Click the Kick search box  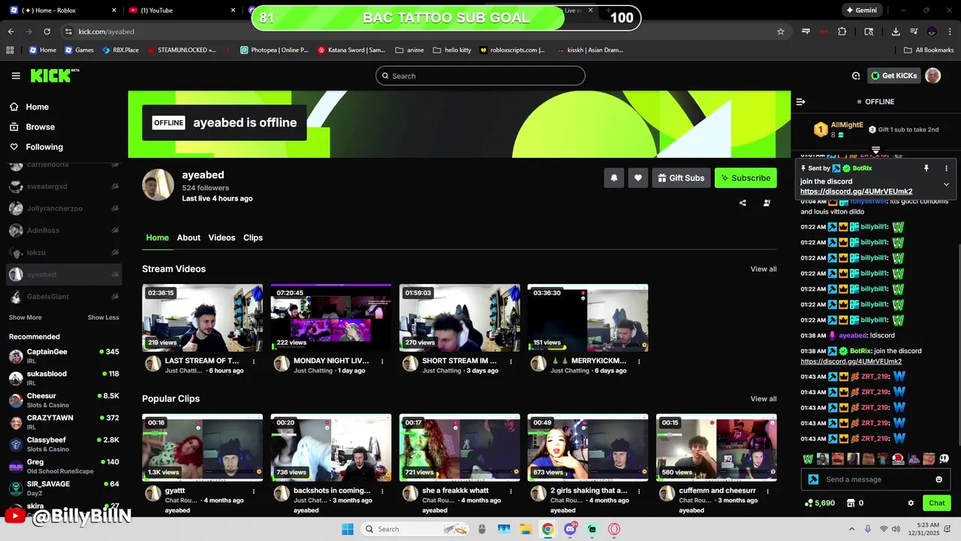480,76
